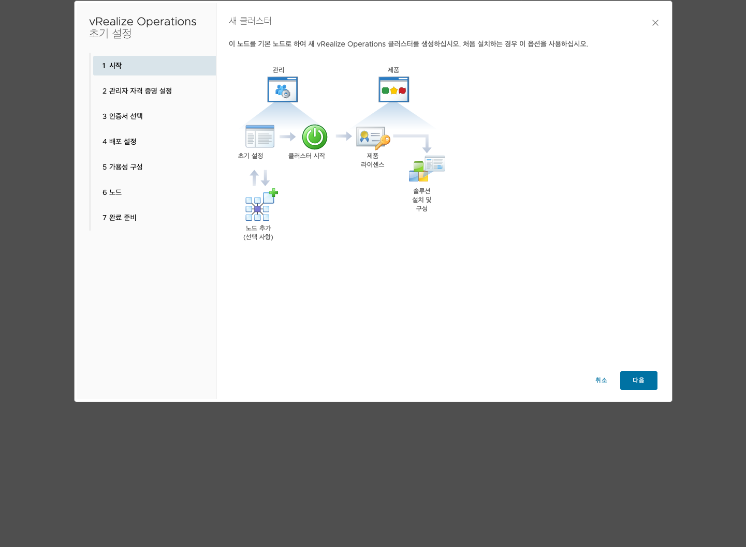Click the 다음 next button

[638, 381]
